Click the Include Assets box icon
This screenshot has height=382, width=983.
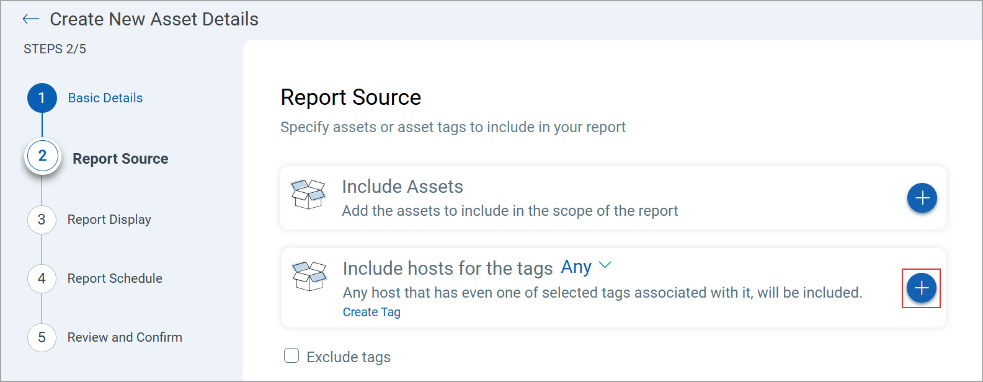pos(308,194)
